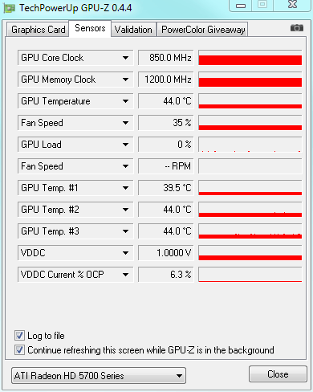
Task: Select the PowerColor Giveaway tab
Action: (203, 30)
